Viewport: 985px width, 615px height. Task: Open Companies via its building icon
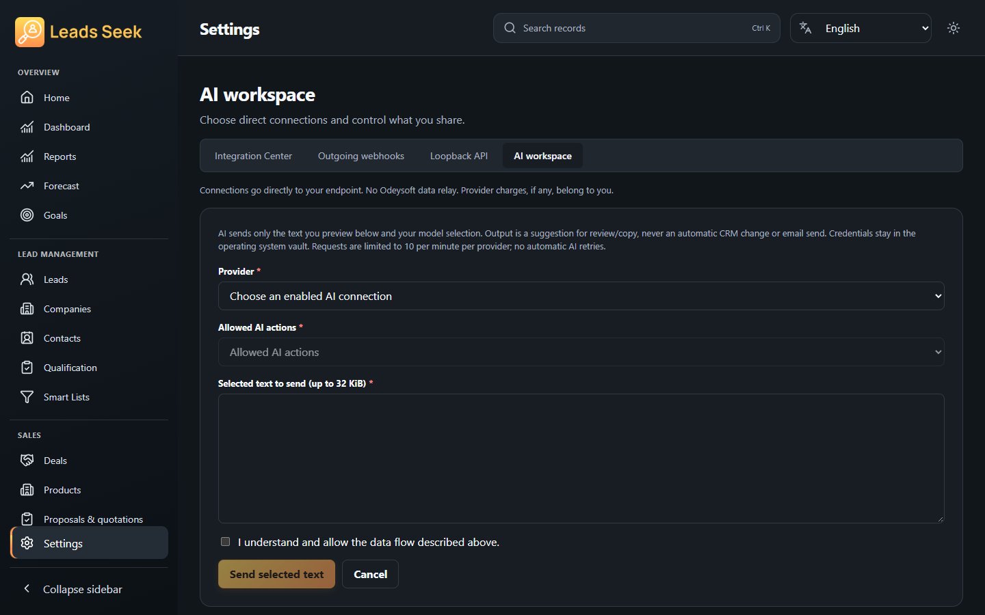27,309
